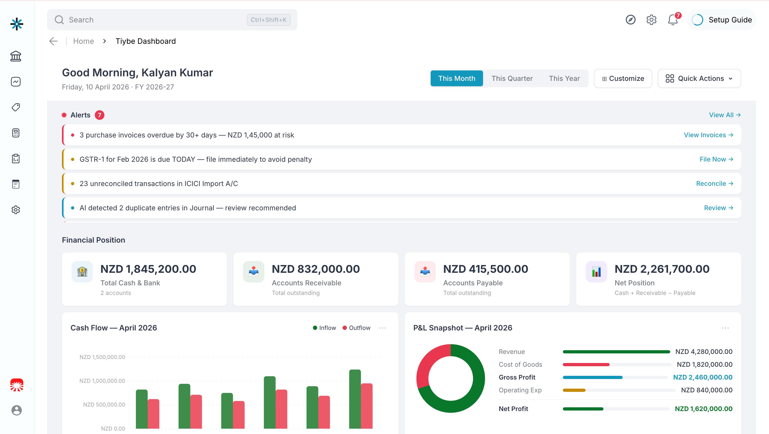Click the red sunburst company logo
This screenshot has height=434, width=769.
(17, 385)
